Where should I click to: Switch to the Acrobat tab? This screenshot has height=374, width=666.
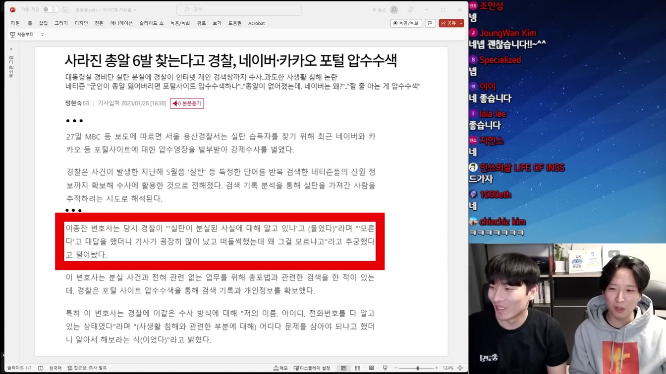point(256,23)
